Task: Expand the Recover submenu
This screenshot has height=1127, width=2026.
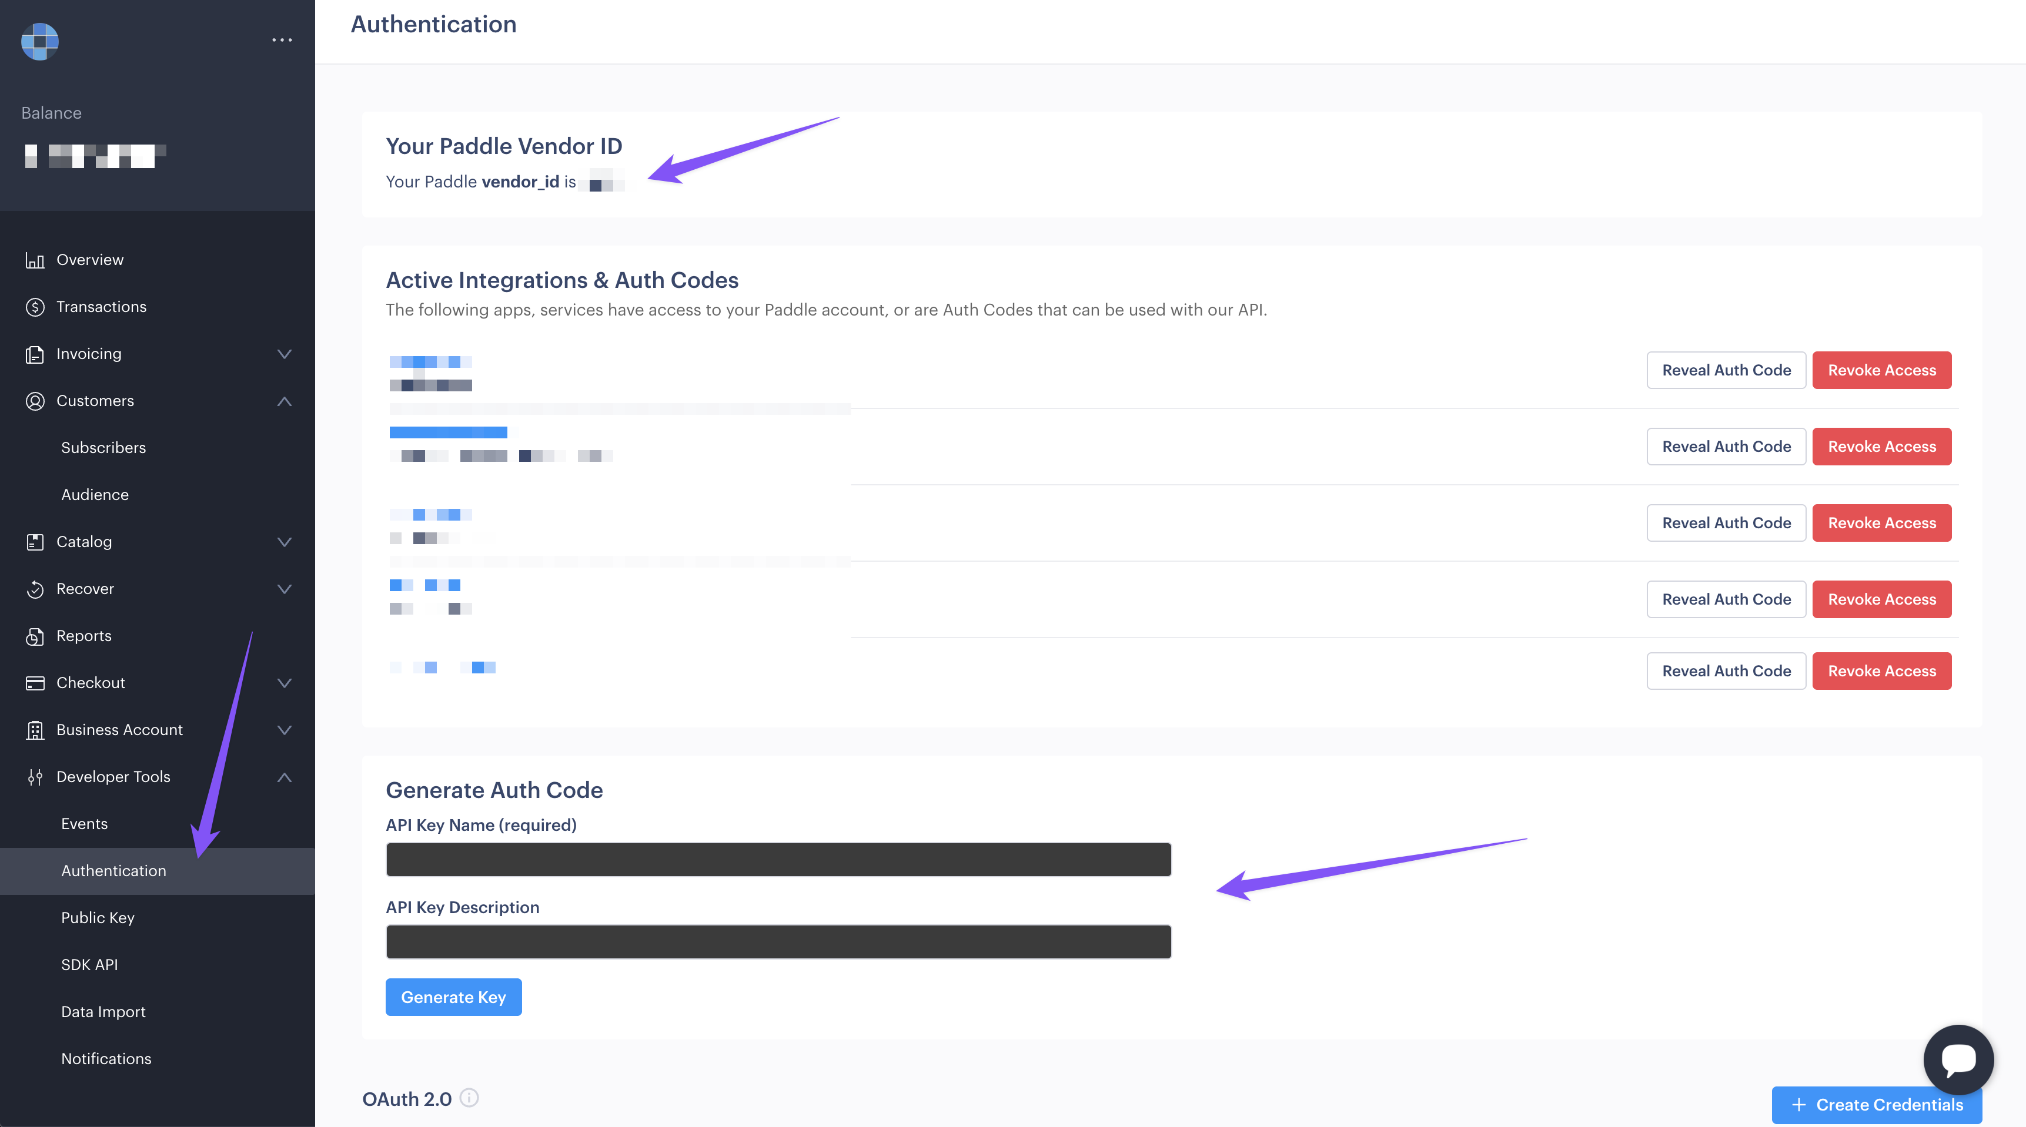Action: [285, 589]
